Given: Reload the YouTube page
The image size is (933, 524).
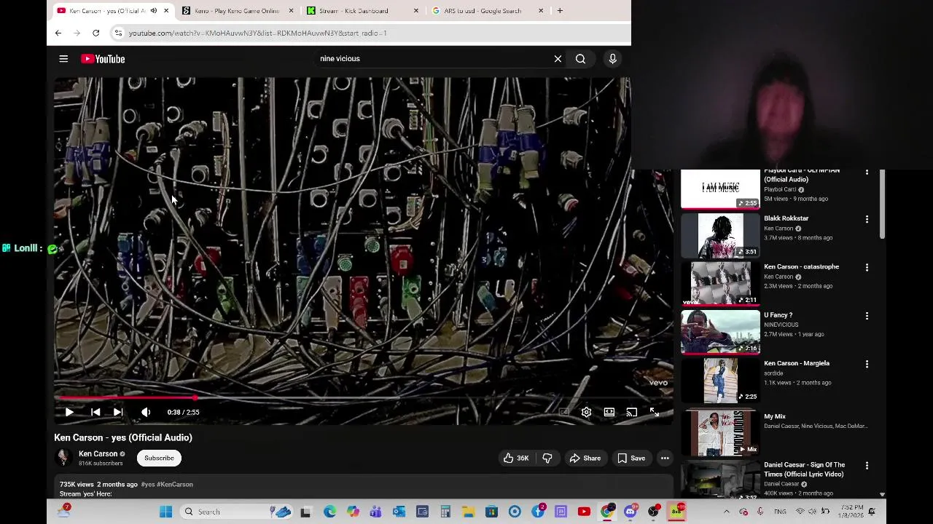Looking at the screenshot, I should (95, 33).
